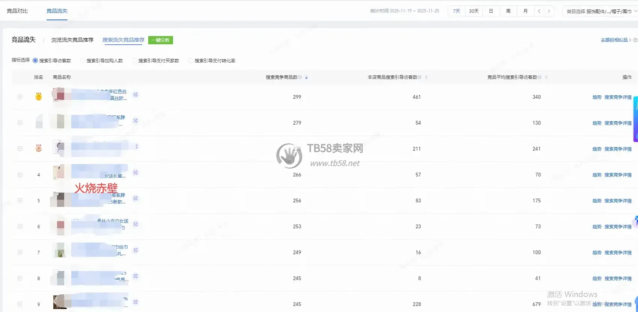This screenshot has width=638, height=312.
Task: Switch statistics period to 月
Action: click(x=525, y=11)
